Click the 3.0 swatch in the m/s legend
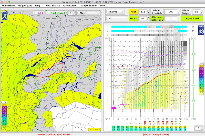Image resolution: width=205 pixels, height=136 pixels. tap(201, 77)
